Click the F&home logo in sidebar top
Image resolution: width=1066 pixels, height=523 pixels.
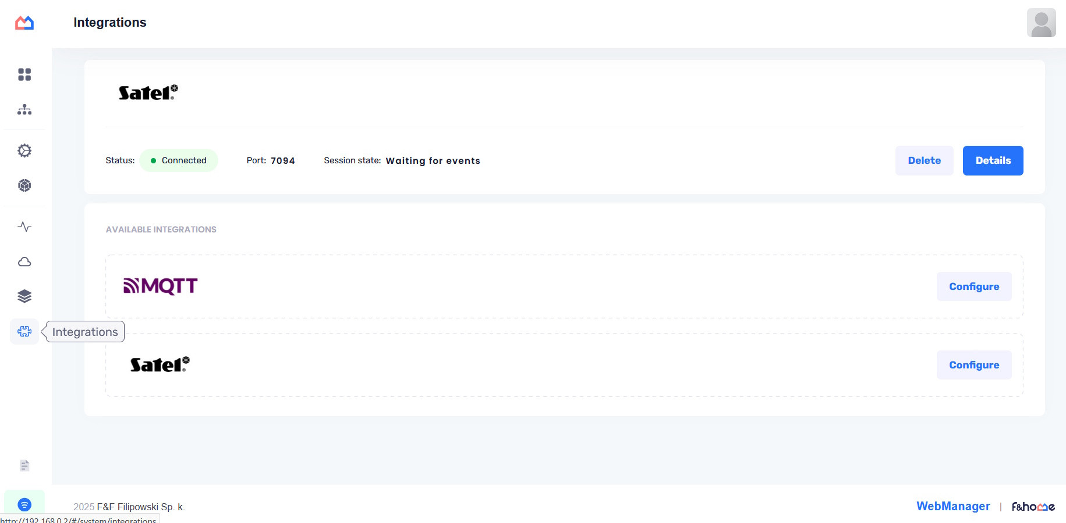click(24, 23)
